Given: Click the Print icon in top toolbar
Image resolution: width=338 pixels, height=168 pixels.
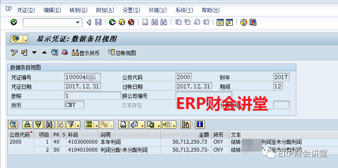Looking at the screenshot, I should coord(145,22).
